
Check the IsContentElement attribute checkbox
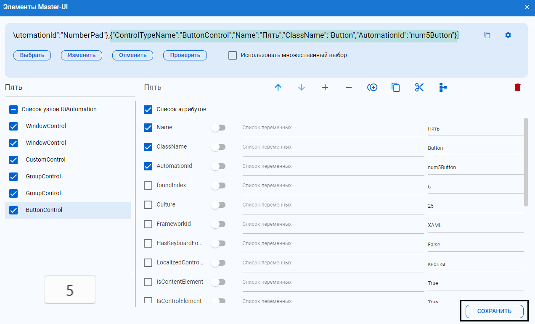click(x=148, y=282)
